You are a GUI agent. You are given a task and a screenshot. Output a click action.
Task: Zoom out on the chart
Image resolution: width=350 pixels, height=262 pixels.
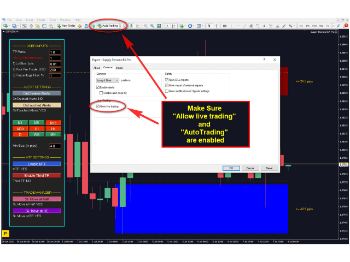pyautogui.click(x=152, y=26)
